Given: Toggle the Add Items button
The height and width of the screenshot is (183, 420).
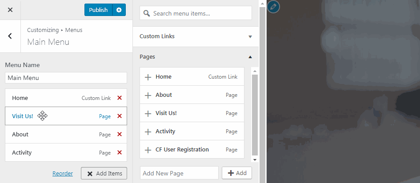Looking at the screenshot, I should (x=104, y=173).
